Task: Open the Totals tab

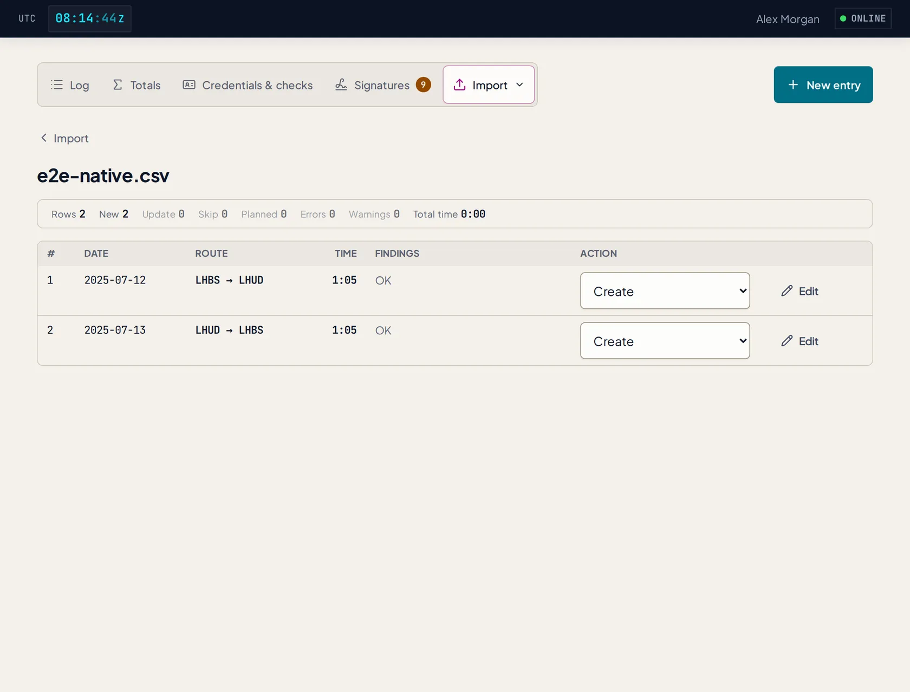Action: [x=136, y=85]
